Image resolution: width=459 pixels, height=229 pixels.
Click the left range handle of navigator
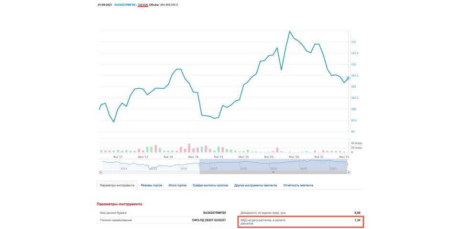(x=199, y=165)
